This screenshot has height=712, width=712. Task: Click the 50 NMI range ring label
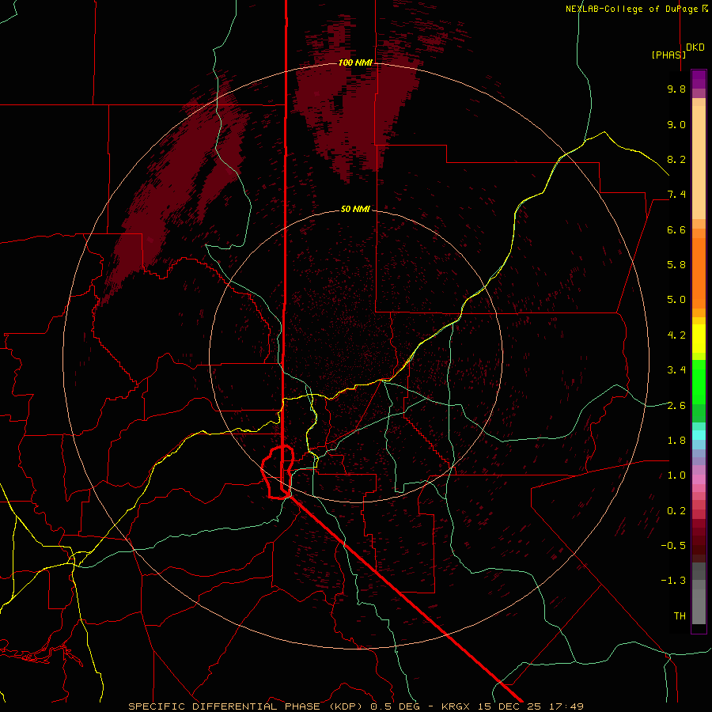coord(355,209)
